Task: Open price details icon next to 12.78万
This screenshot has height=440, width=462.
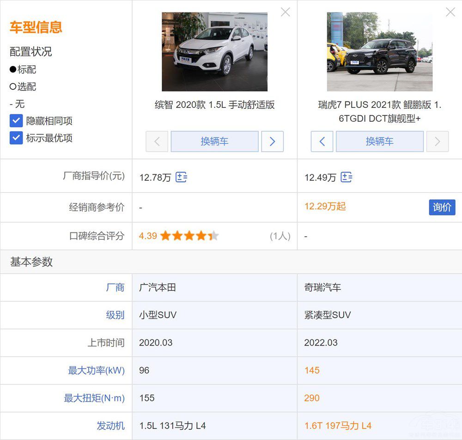Action: [x=181, y=177]
